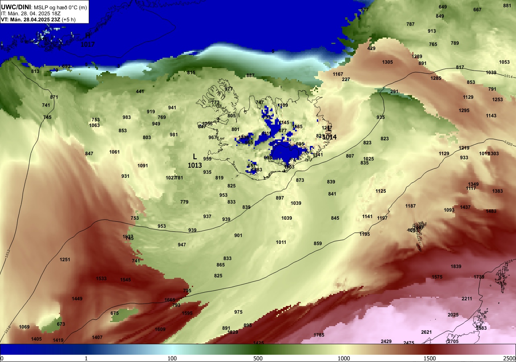Click the height value 1091

click(143, 166)
